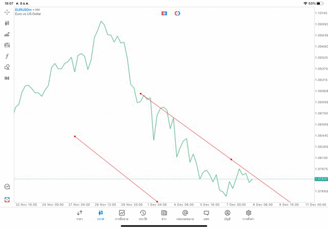
Task: Toggle the red-blue circular icon at top
Action: coord(177,13)
